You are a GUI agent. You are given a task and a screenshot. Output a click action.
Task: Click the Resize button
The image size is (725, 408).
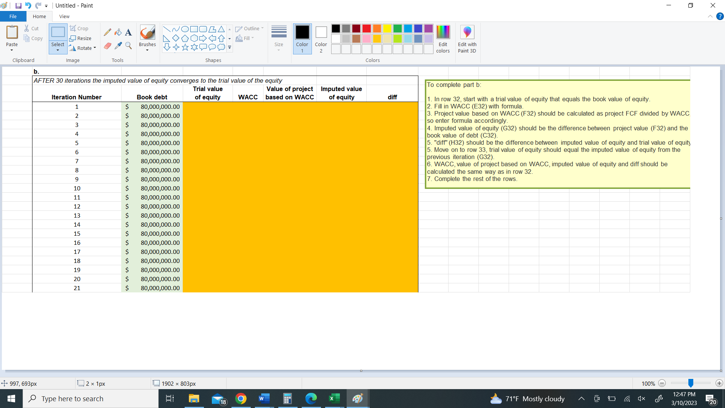[x=81, y=38]
